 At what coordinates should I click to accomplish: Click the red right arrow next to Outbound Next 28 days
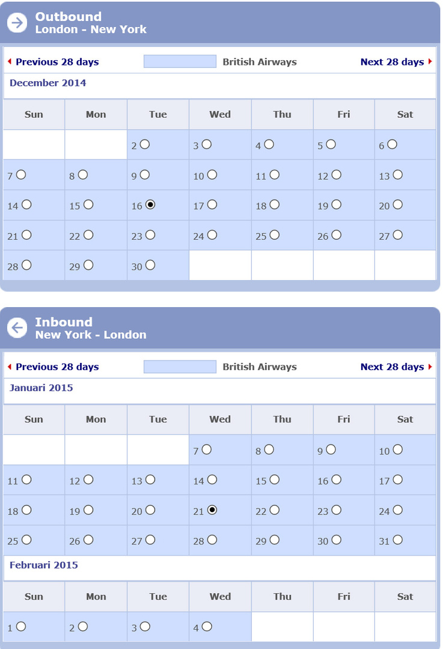pos(430,62)
